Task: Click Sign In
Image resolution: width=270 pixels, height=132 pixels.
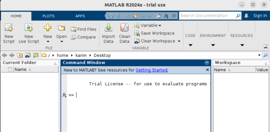Action: (x=260, y=16)
